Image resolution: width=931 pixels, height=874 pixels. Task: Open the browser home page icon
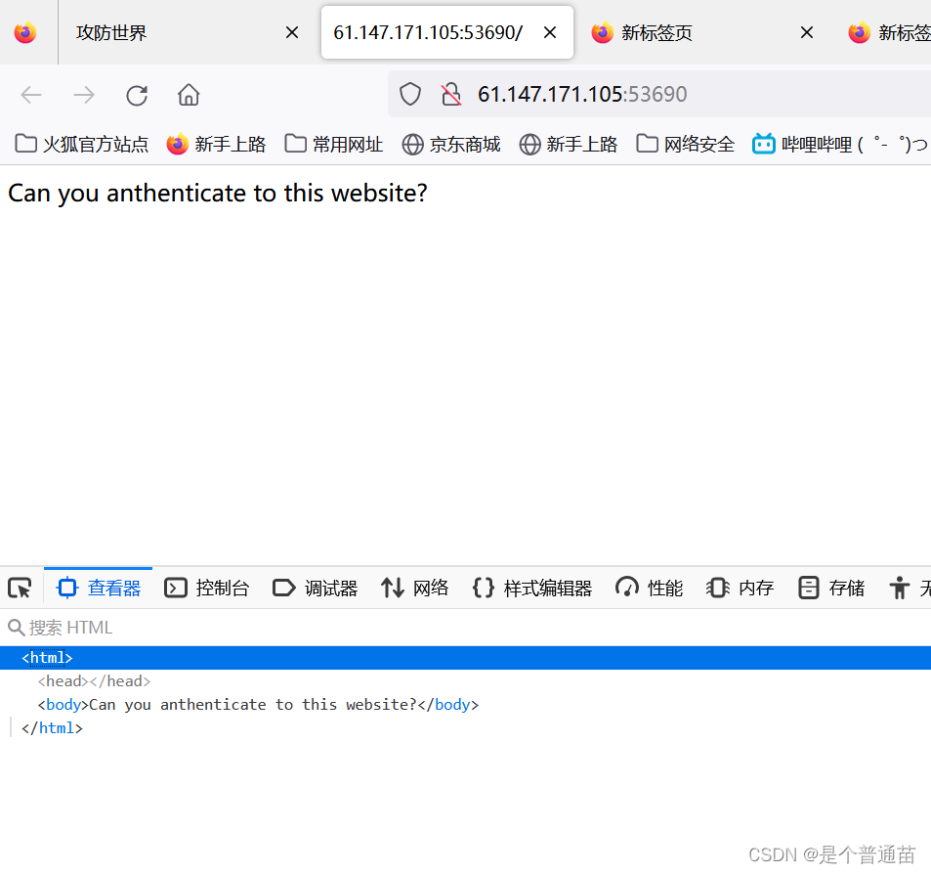point(188,95)
